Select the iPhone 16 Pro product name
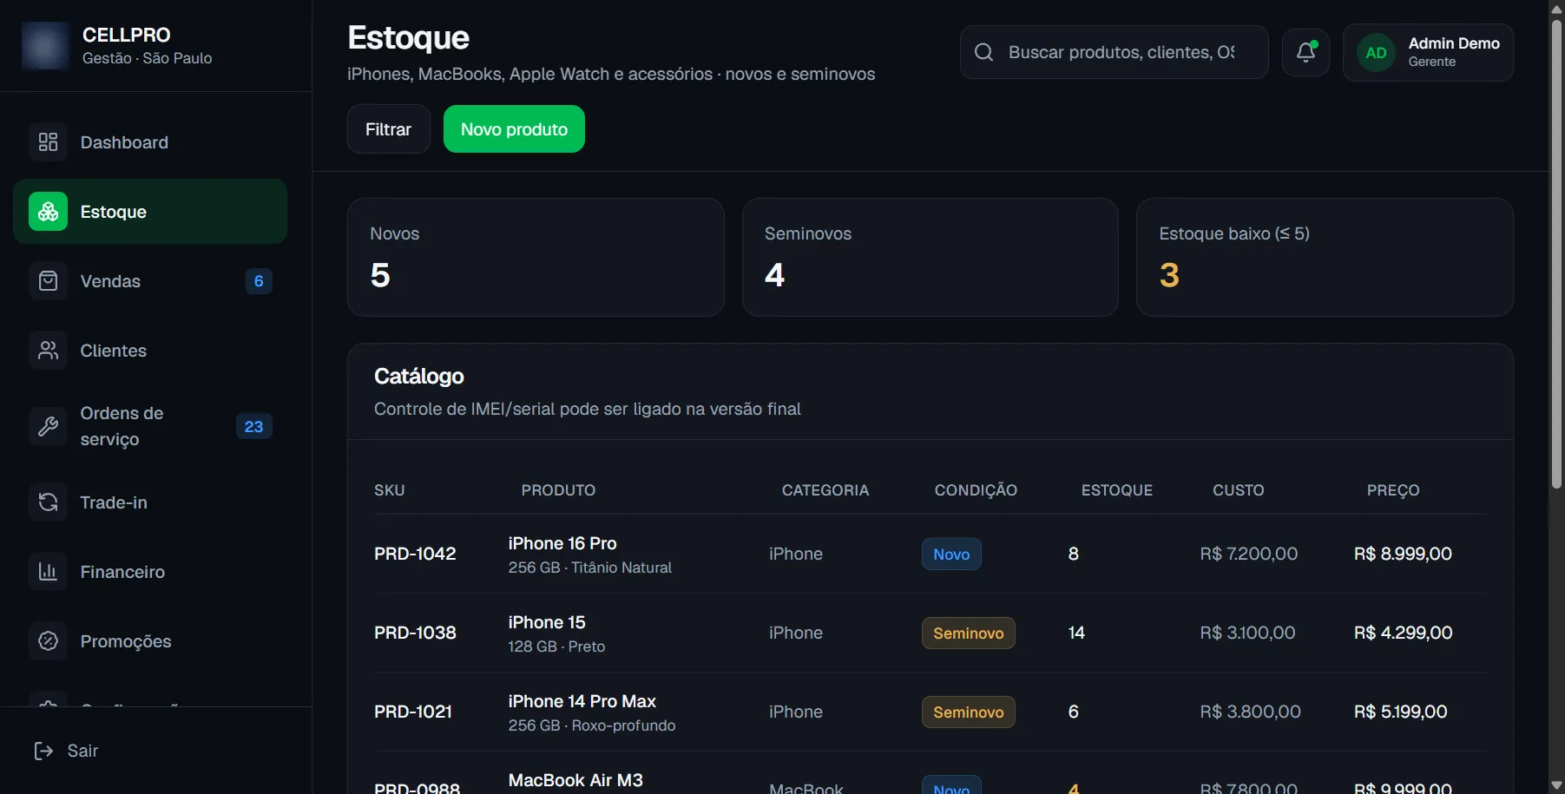The image size is (1565, 794). coord(562,543)
